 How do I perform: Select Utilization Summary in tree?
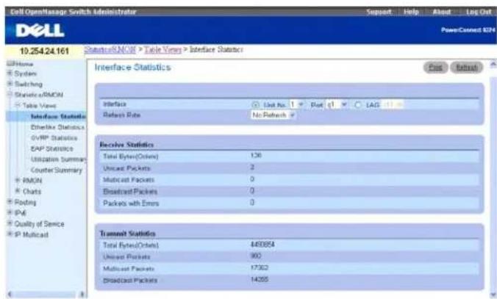[x=58, y=159]
